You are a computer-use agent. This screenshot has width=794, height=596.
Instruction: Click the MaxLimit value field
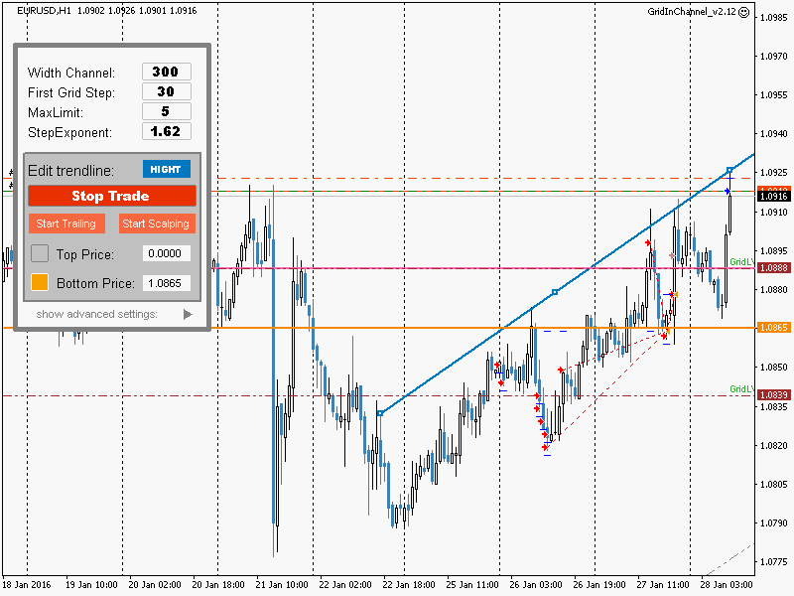[x=167, y=111]
